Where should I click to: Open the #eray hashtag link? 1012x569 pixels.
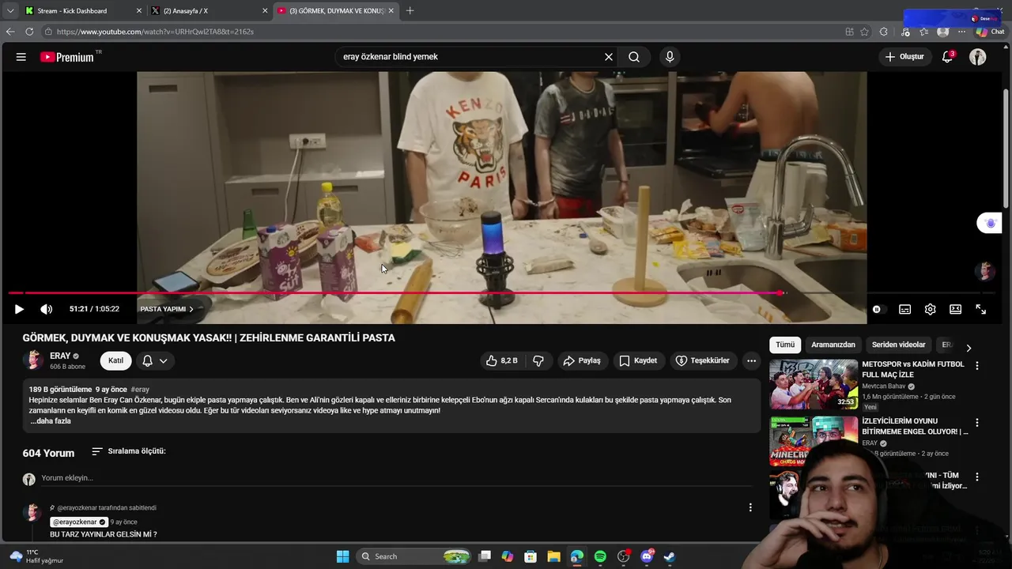(x=140, y=390)
